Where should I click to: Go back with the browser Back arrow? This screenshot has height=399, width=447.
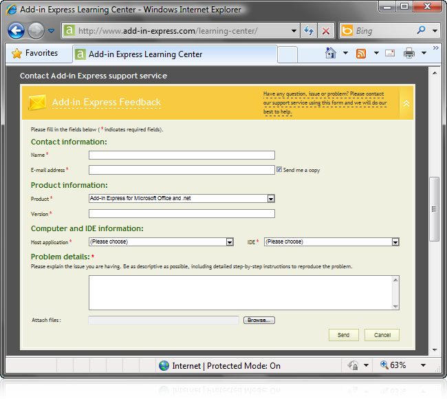click(16, 30)
